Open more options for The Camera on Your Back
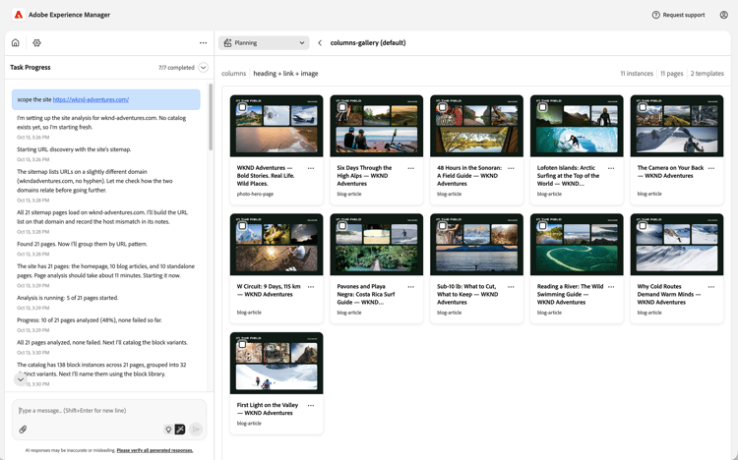 (x=711, y=168)
